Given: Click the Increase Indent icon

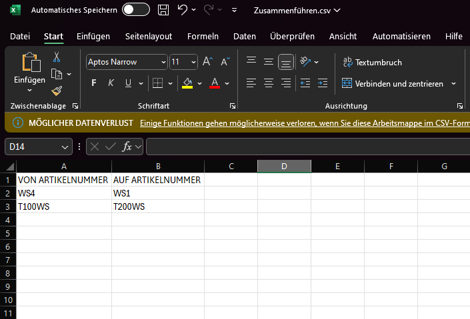Looking at the screenshot, I should coord(322,83).
